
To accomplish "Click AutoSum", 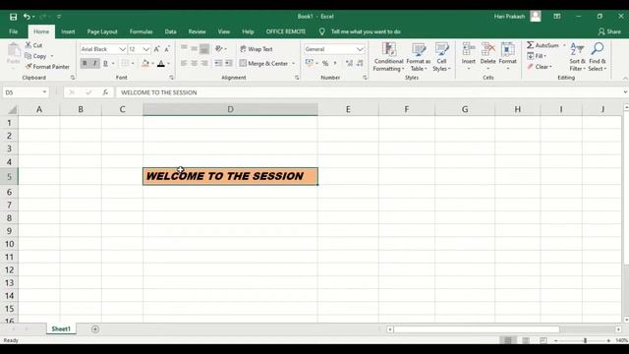I will pos(543,45).
